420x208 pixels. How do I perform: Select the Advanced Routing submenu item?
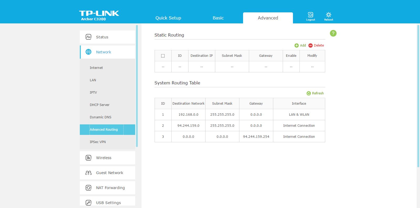point(107,129)
